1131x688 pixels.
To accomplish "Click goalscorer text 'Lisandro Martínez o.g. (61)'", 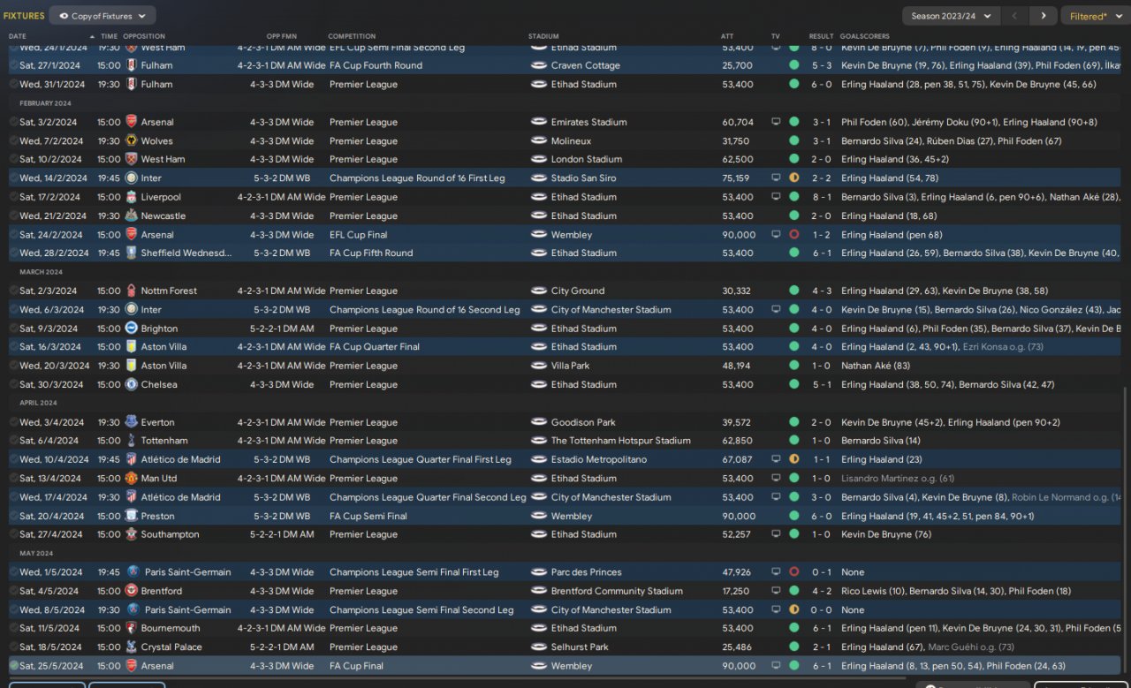I will (898, 478).
